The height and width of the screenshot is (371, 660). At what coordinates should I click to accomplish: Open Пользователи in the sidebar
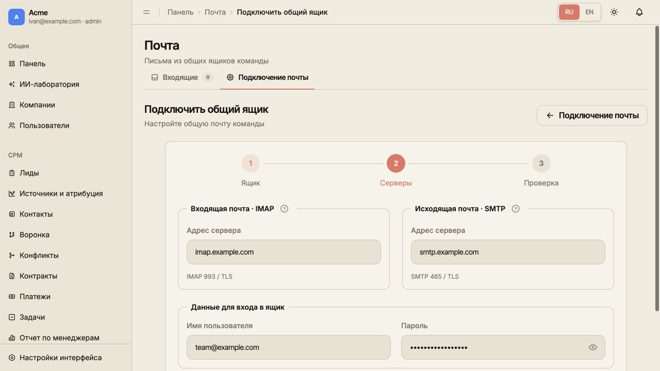65,125
